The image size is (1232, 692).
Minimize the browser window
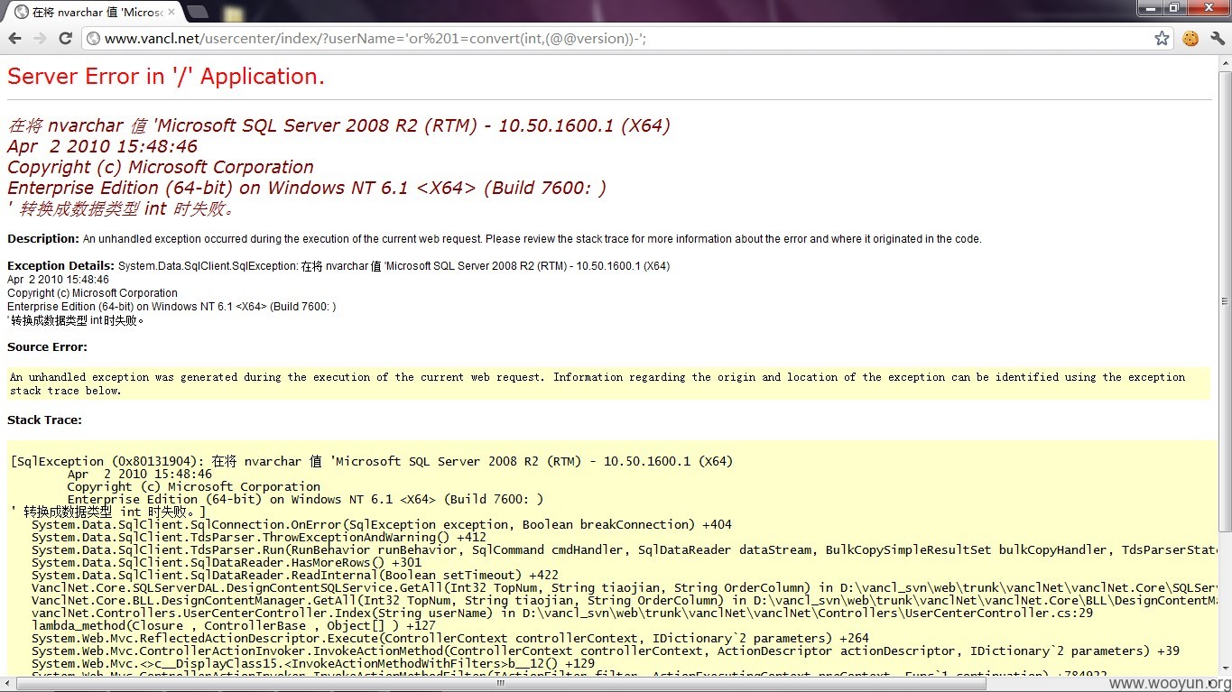(x=1150, y=7)
